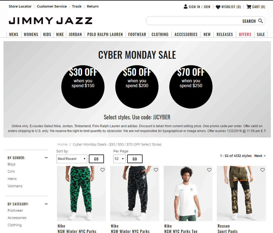Collapse the By Category filter section

(x=46, y=204)
